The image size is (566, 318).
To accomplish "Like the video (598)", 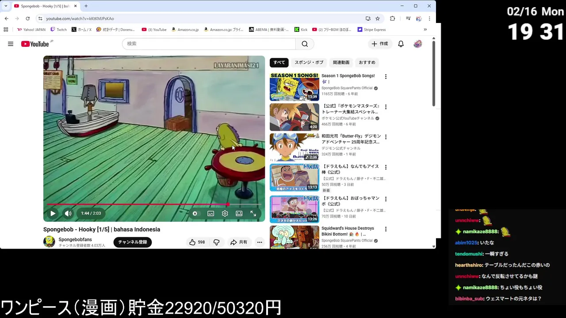I will click(197, 242).
